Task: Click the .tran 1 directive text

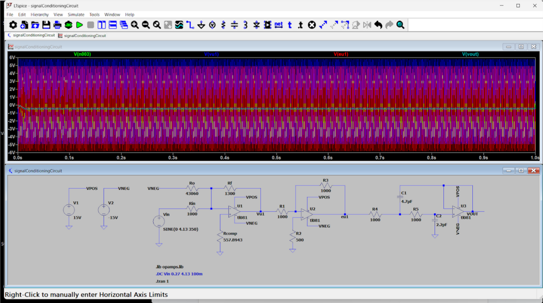Action: tap(162, 281)
